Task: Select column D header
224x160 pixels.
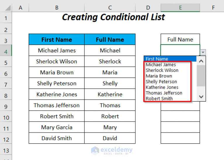Action: pyautogui.click(x=148, y=8)
